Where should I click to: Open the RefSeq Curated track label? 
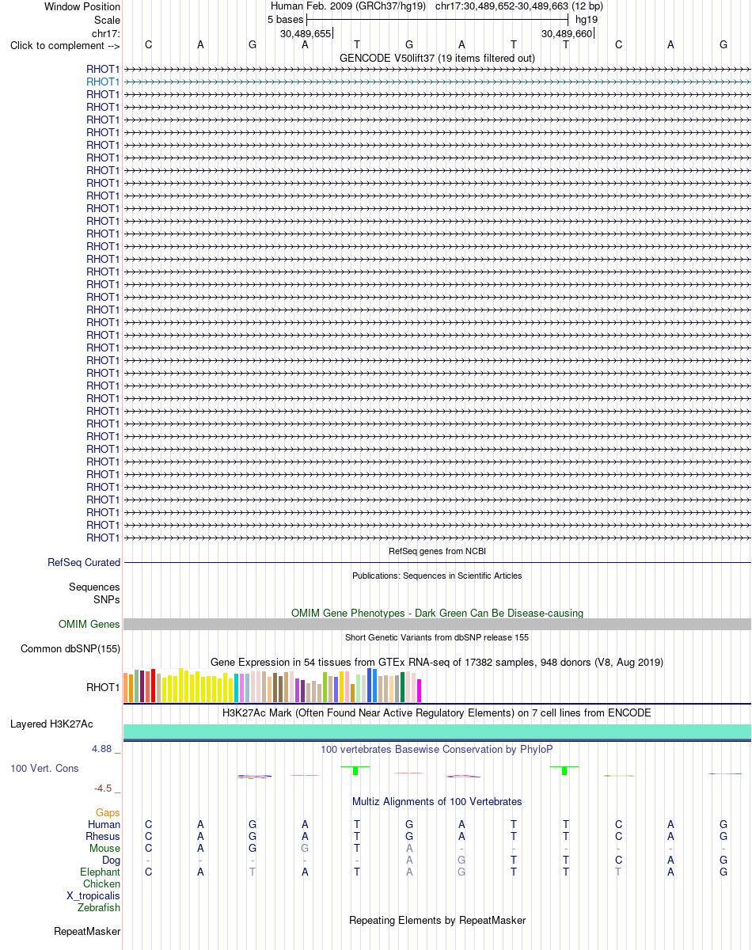[84, 562]
